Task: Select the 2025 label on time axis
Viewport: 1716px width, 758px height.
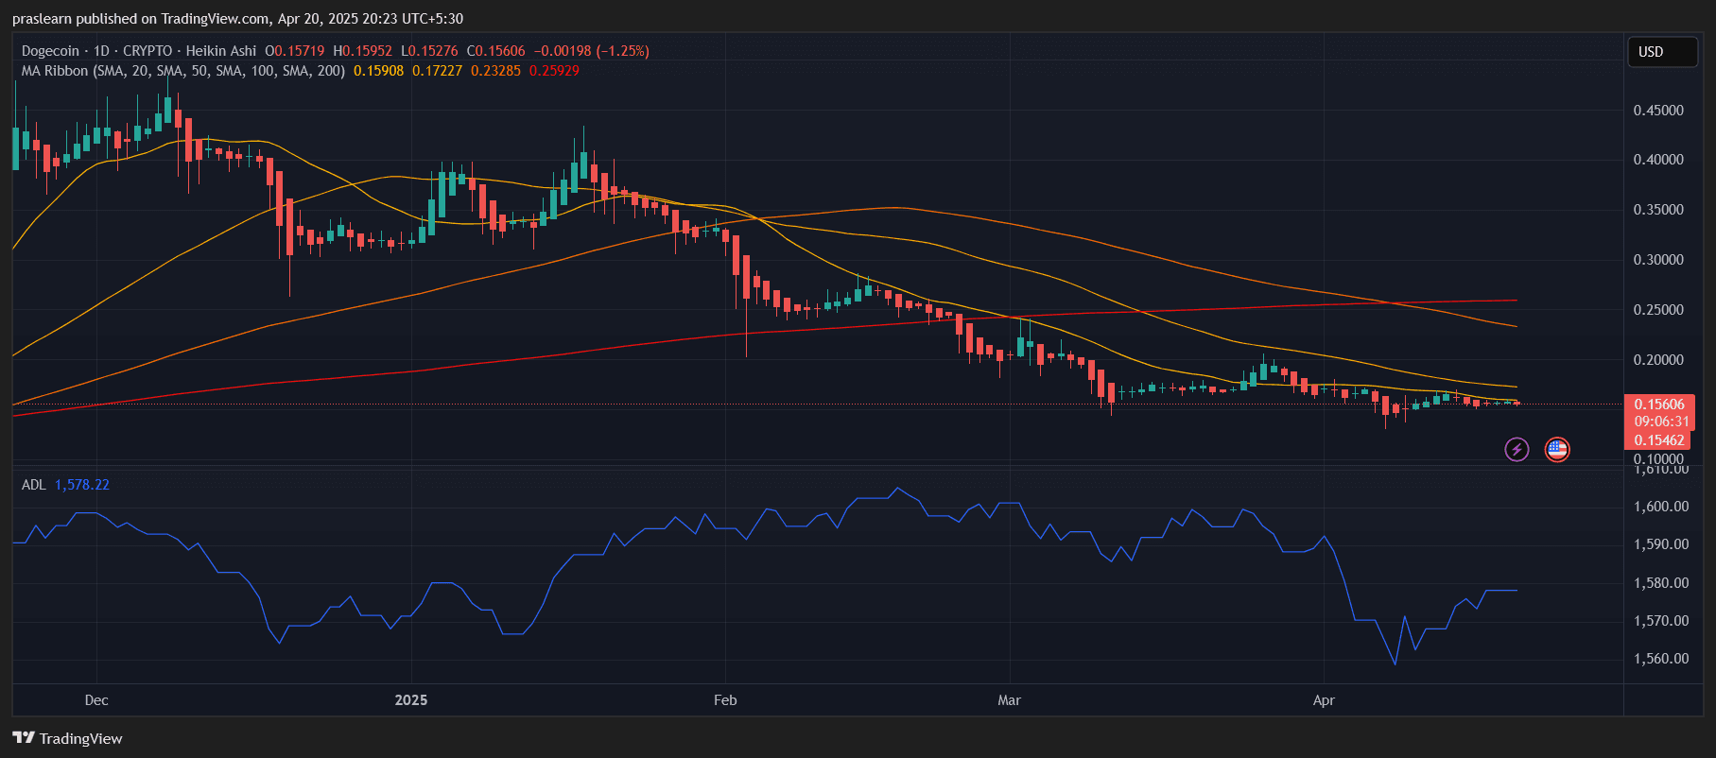Action: coord(411,700)
